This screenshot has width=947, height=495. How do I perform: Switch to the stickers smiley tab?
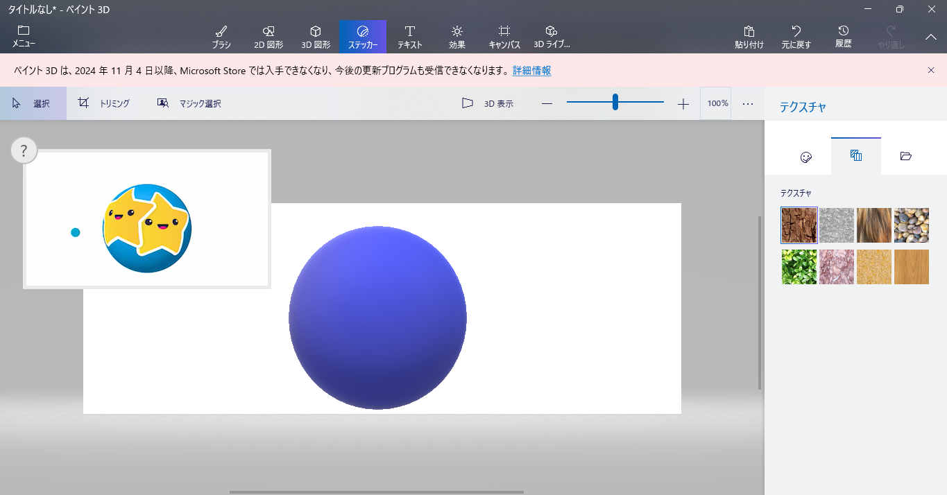coord(805,157)
